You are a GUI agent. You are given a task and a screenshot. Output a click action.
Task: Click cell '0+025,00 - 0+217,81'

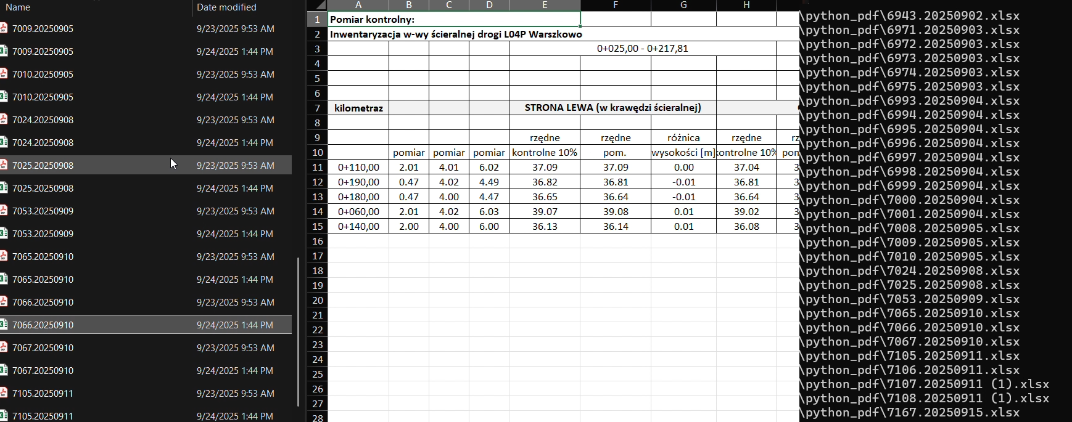[642, 49]
